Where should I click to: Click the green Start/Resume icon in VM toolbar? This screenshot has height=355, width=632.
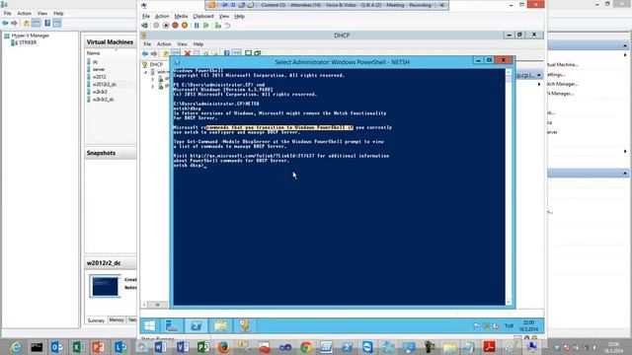(206, 26)
